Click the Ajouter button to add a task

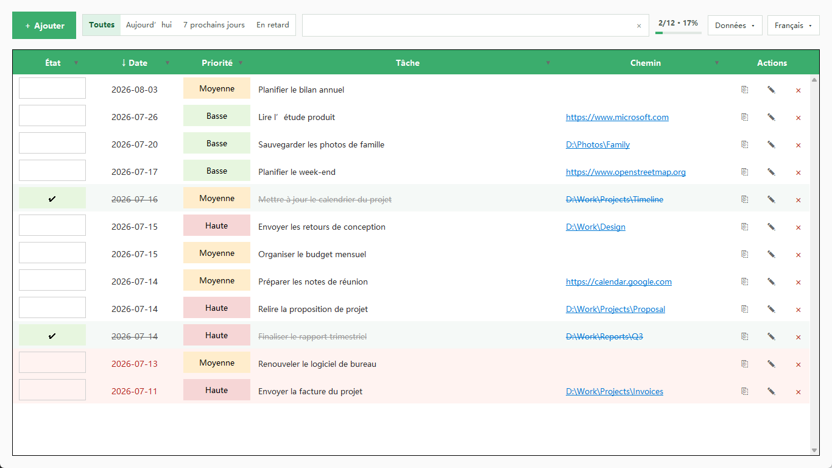44,26
